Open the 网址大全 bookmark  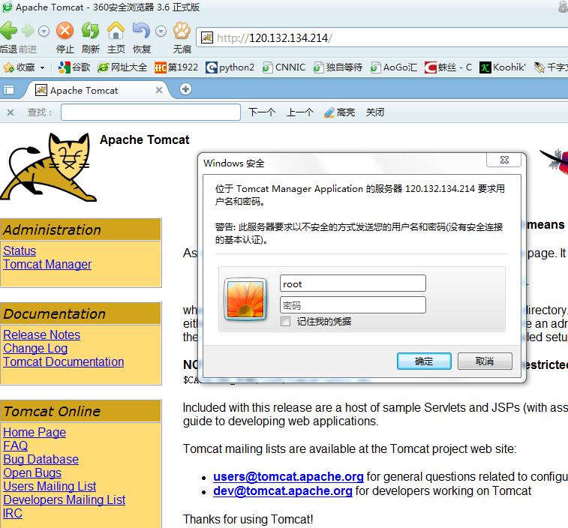point(122,67)
